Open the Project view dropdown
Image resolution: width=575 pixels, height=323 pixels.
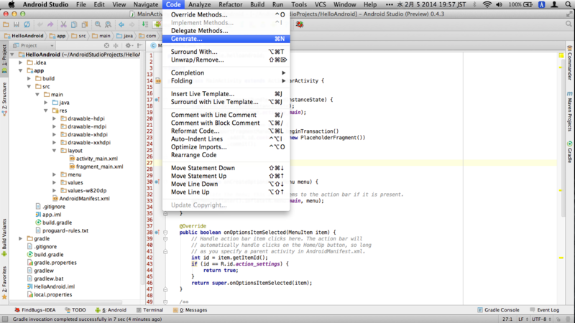33,45
